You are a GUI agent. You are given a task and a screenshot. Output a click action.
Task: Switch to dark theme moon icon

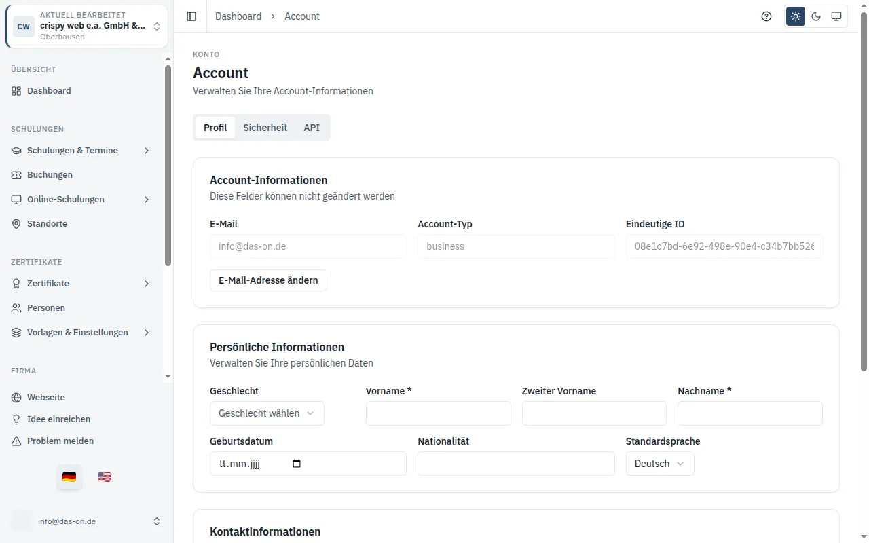816,16
